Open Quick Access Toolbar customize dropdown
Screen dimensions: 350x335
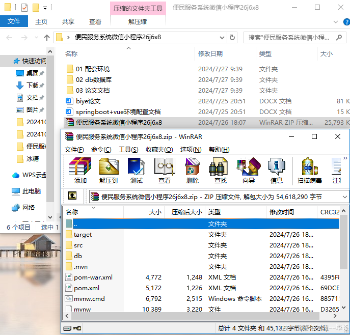(45, 8)
